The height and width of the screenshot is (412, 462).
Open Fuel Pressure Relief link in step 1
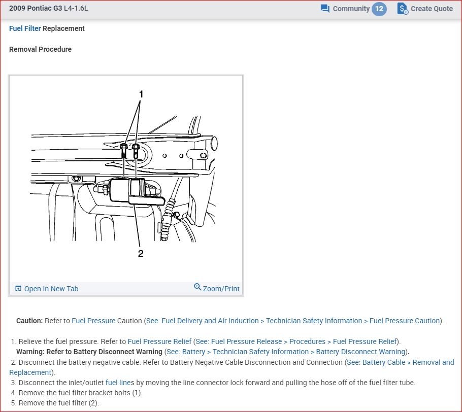click(159, 341)
